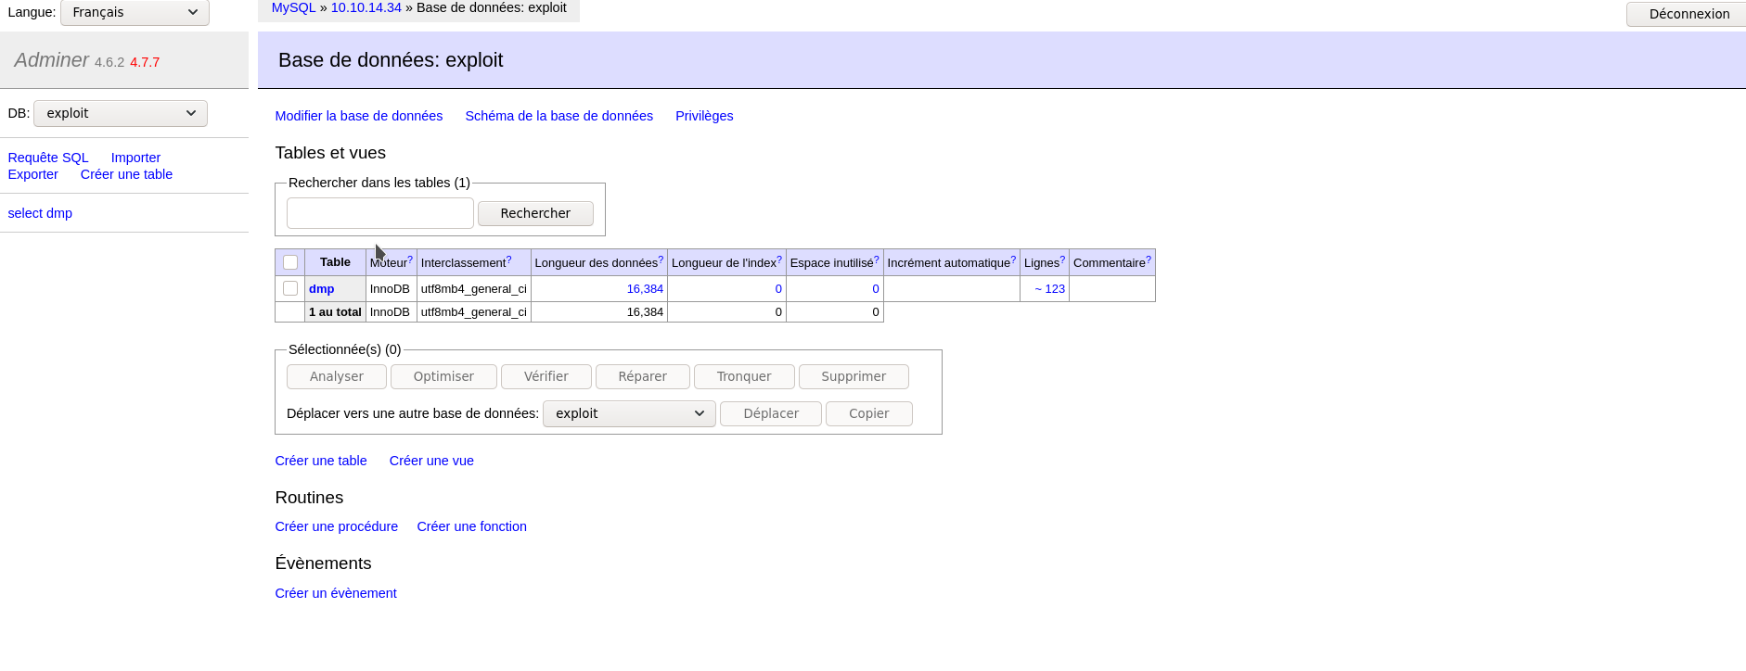Screen dimensions: 1746x671
Task: Click help mark next to Longueur de l'index
Action: 779,260
